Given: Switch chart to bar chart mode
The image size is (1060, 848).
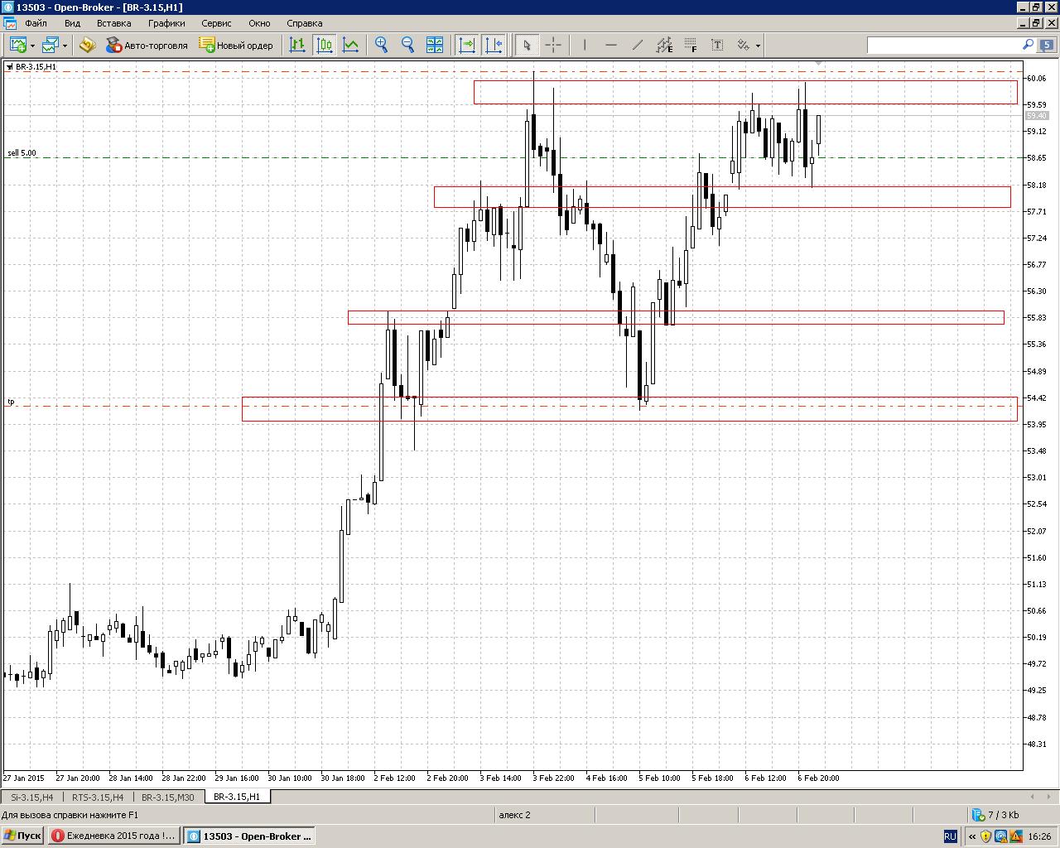Looking at the screenshot, I should coord(298,46).
